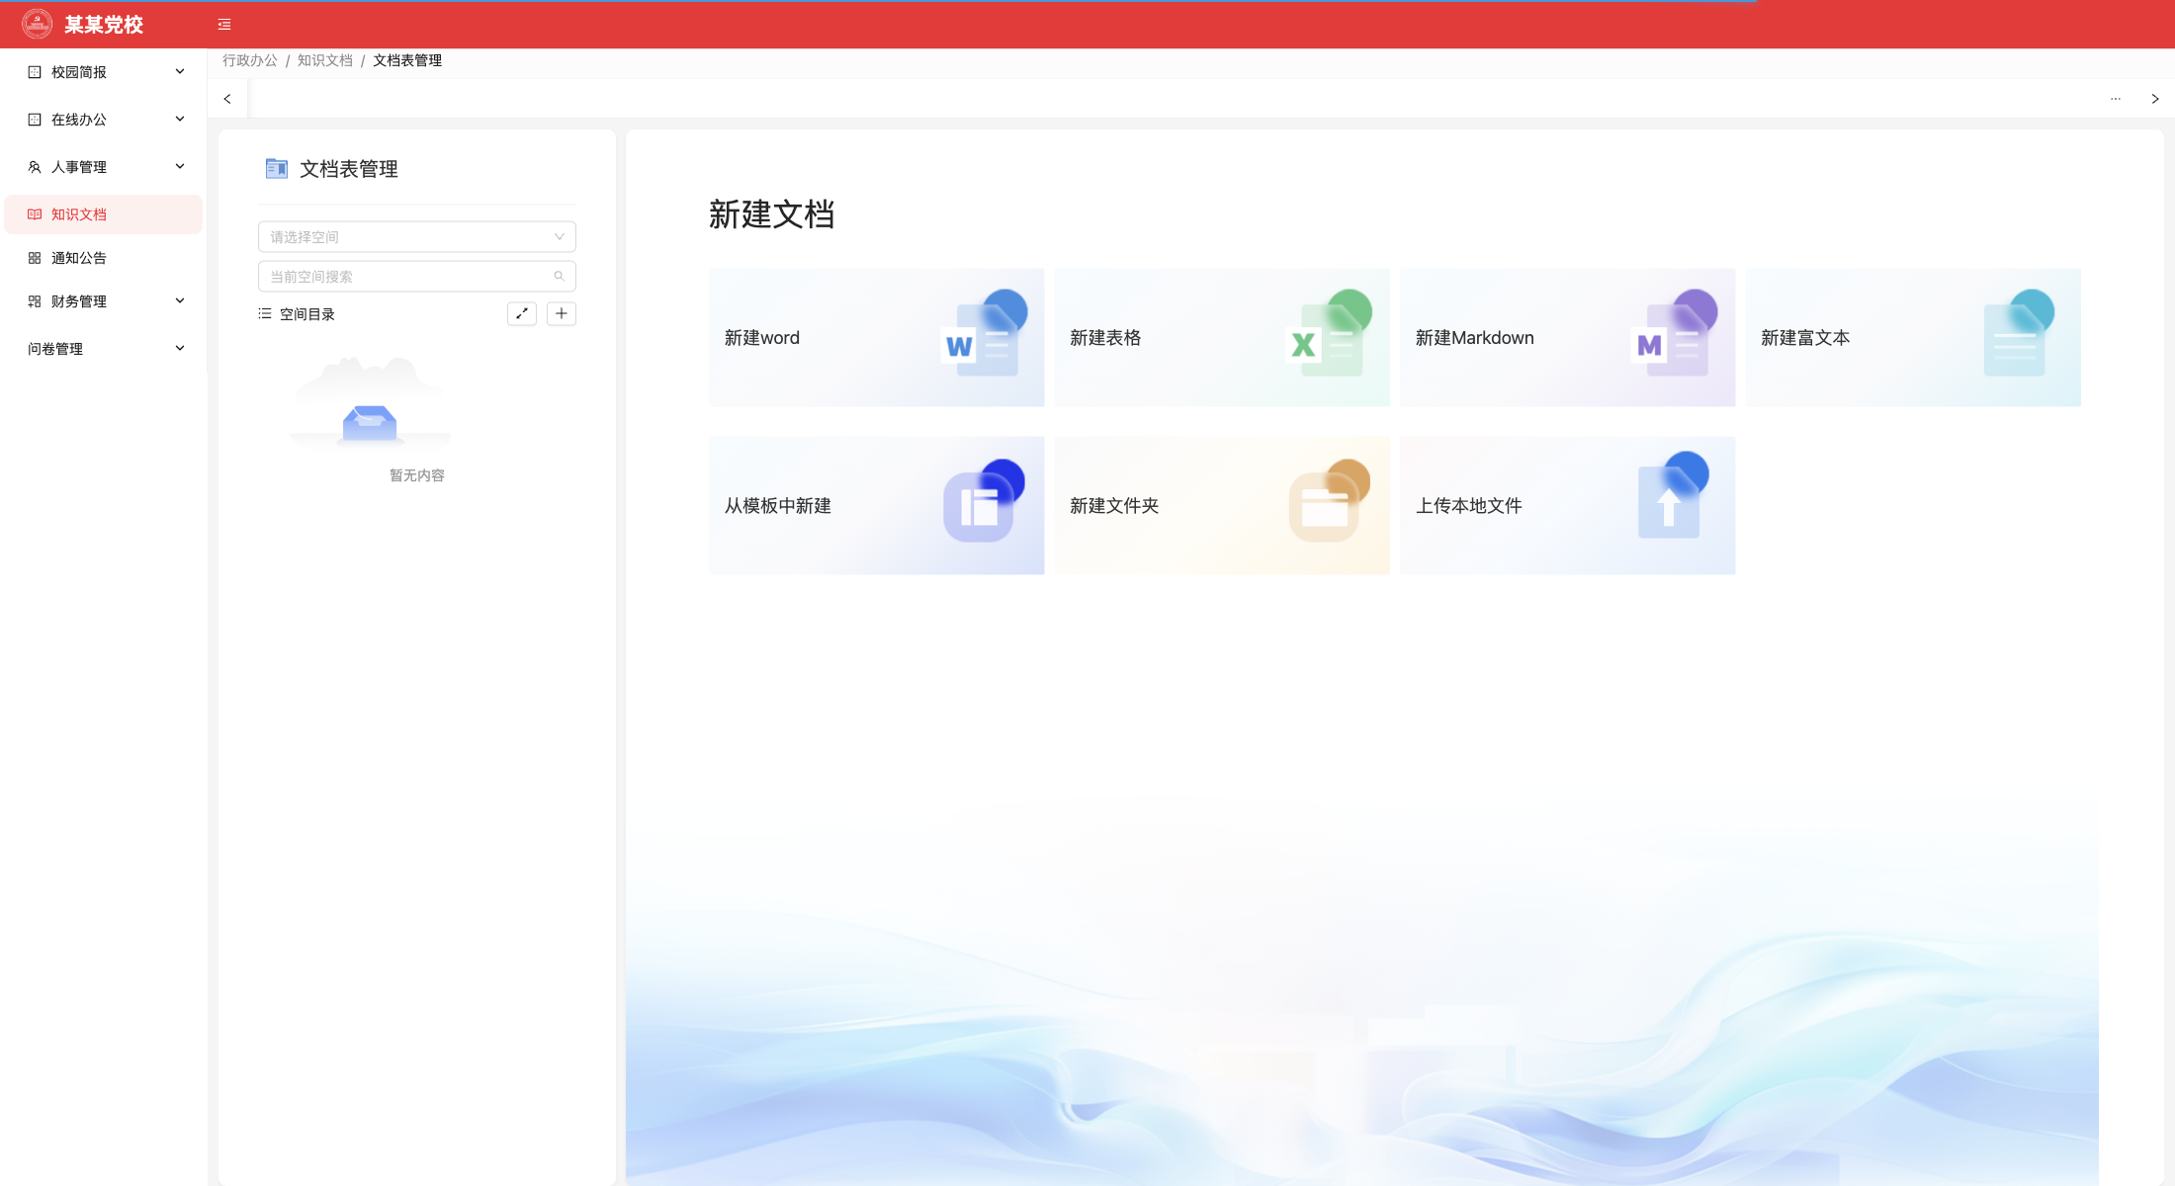This screenshot has width=2175, height=1186.
Task: Click the 知识文档 book icon
Action: 35,214
